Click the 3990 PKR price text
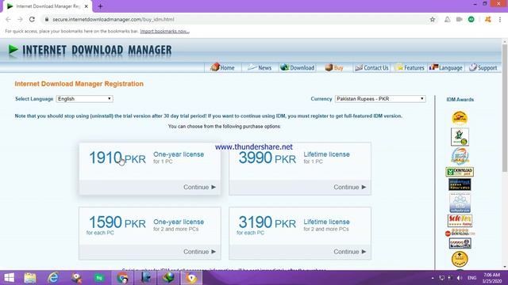 coord(267,158)
